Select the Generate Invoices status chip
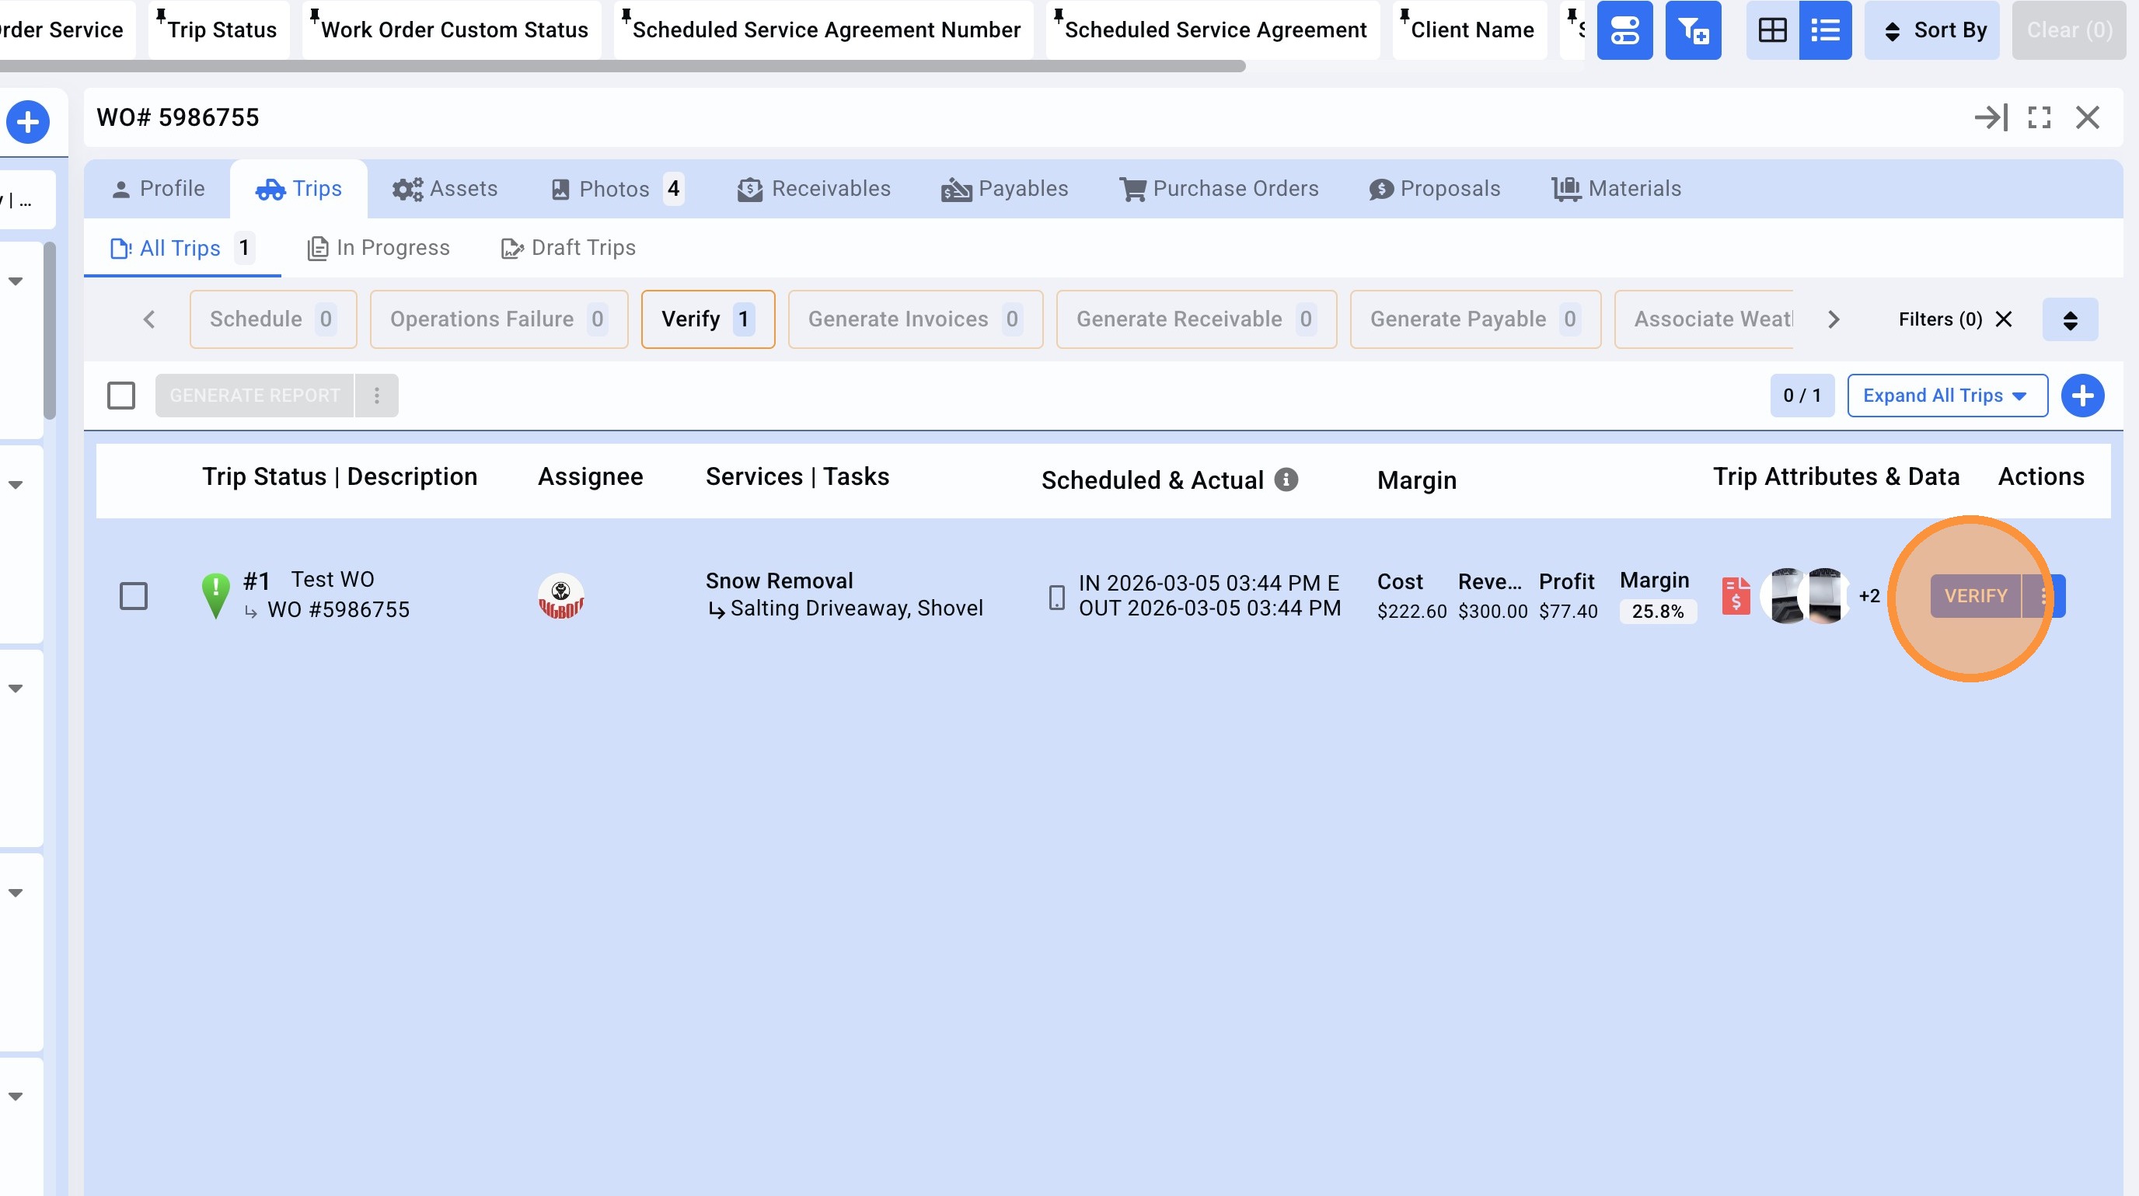Image resolution: width=2139 pixels, height=1196 pixels. (x=914, y=319)
